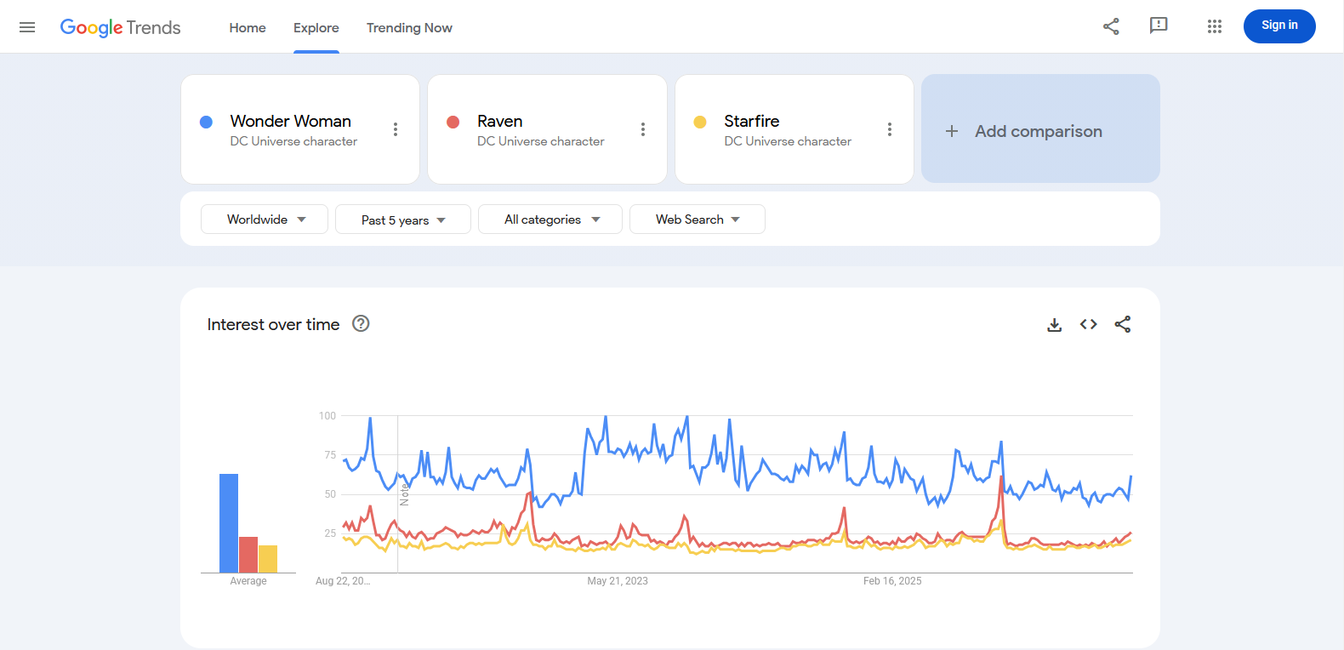The height and width of the screenshot is (650, 1344).
Task: Expand the Past 5 years dropdown
Action: click(x=403, y=219)
